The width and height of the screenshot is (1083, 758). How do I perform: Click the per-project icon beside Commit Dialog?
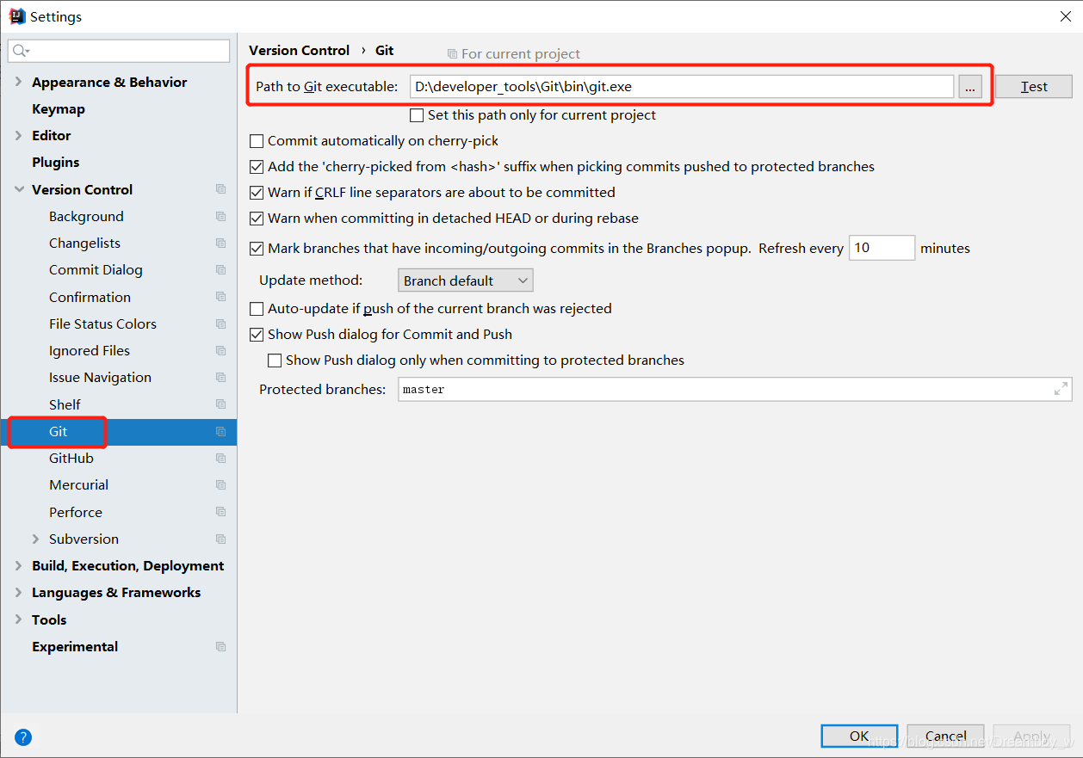(221, 269)
